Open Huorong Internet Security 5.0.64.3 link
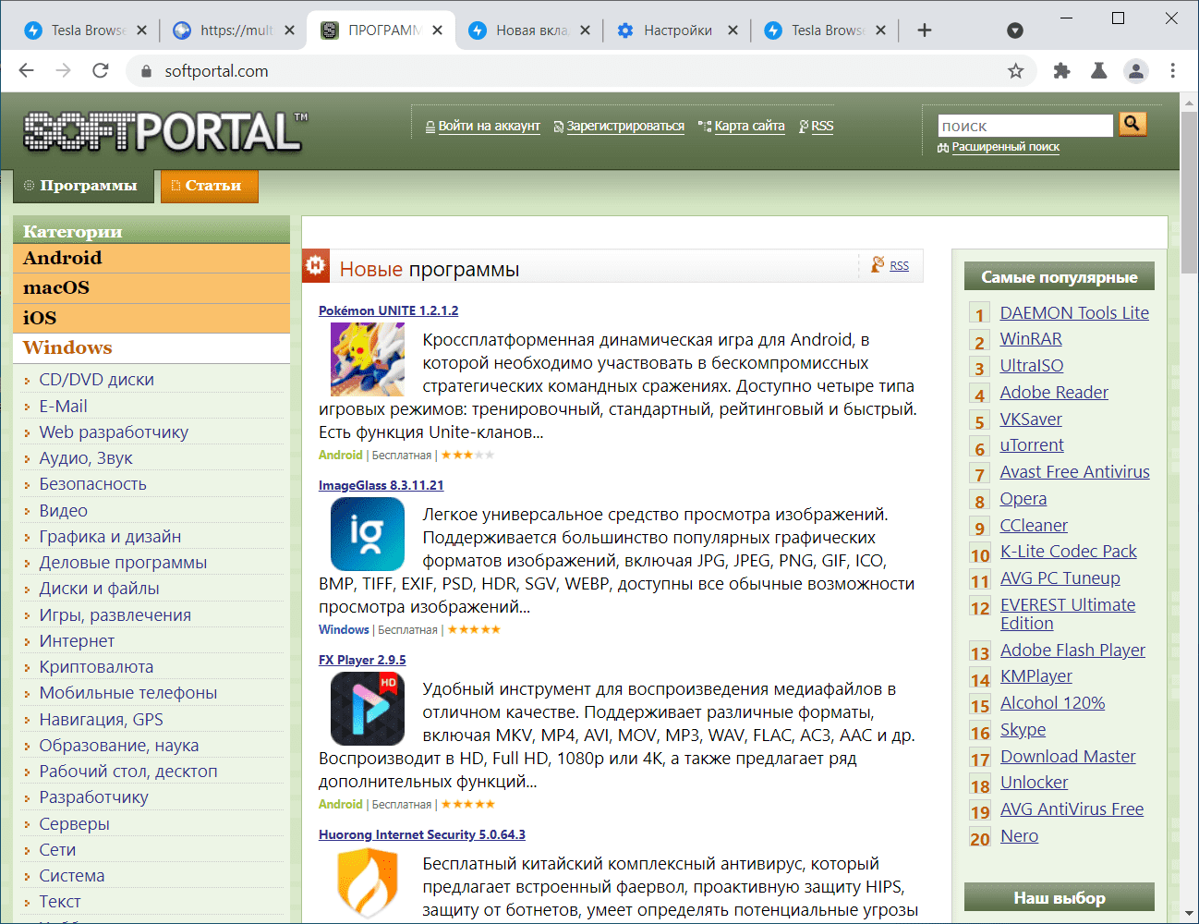 click(422, 834)
